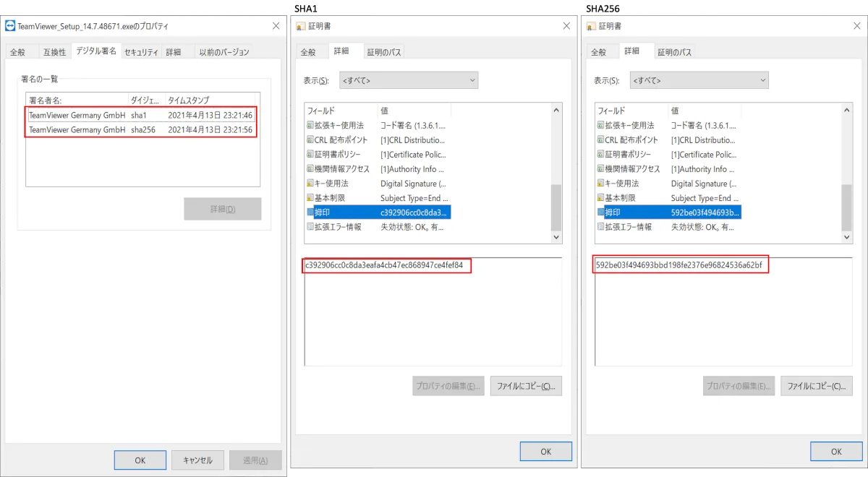Select CRL 配布ポイント icon in SHA1 window
The width and height of the screenshot is (868, 477).
point(310,140)
